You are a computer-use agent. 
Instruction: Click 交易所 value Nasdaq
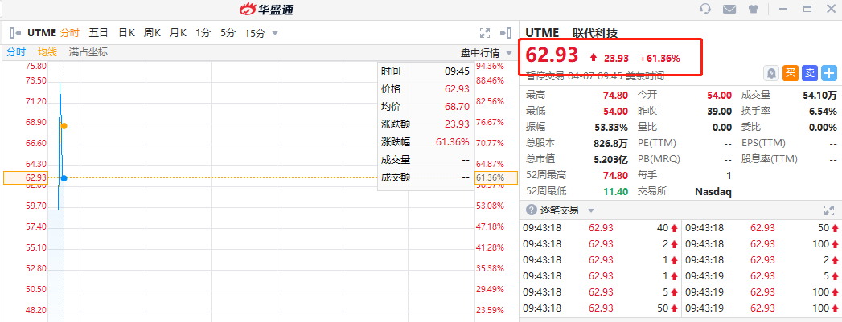tap(713, 191)
